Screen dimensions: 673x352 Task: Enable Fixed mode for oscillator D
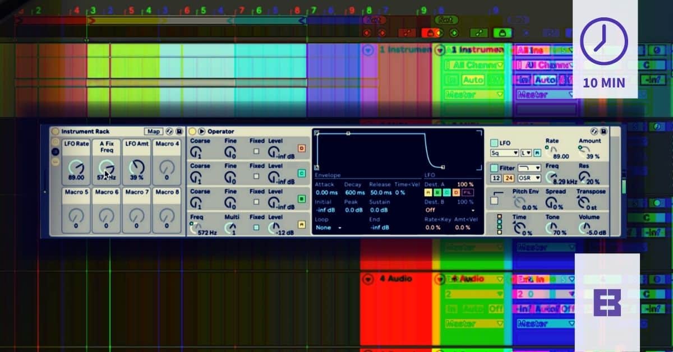(256, 151)
